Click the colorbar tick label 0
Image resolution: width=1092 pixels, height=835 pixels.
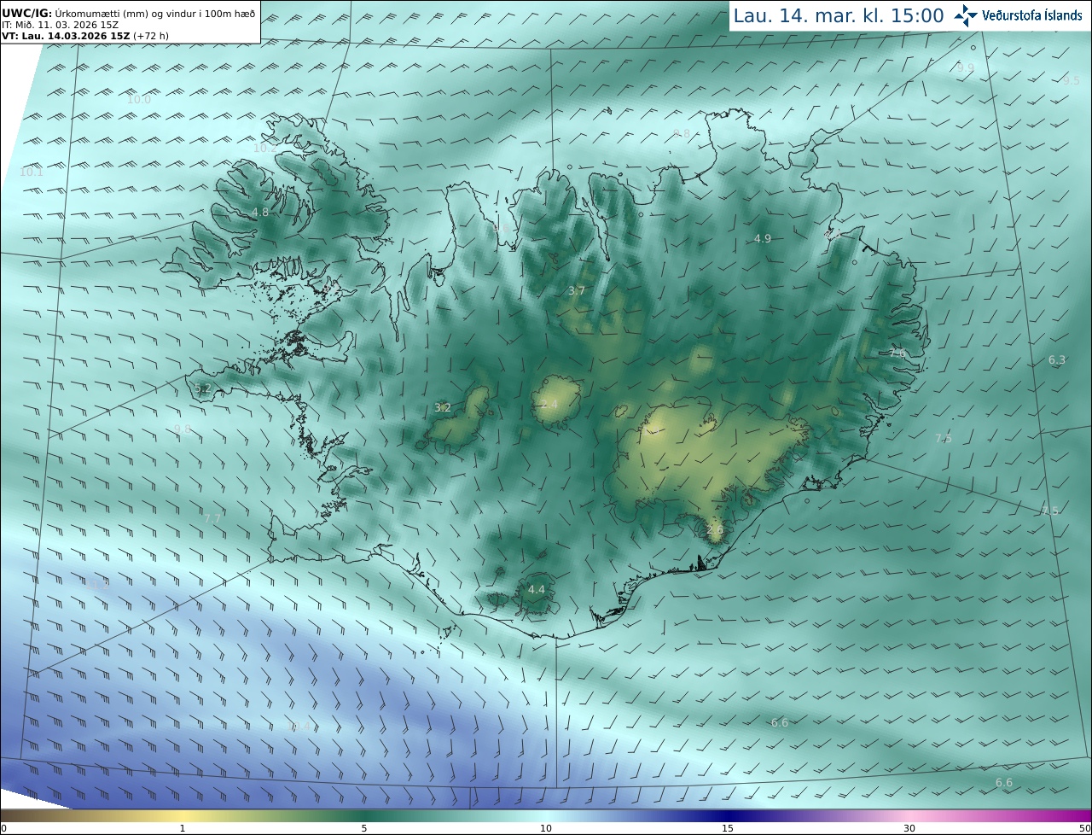tap(3, 828)
